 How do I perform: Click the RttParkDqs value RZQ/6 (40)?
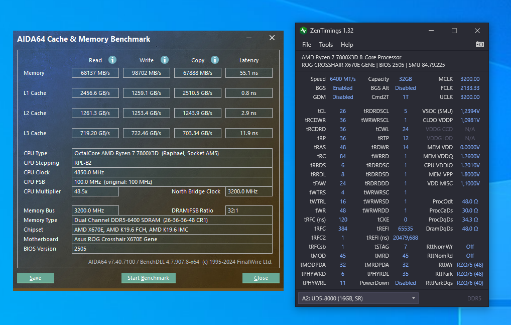470,283
